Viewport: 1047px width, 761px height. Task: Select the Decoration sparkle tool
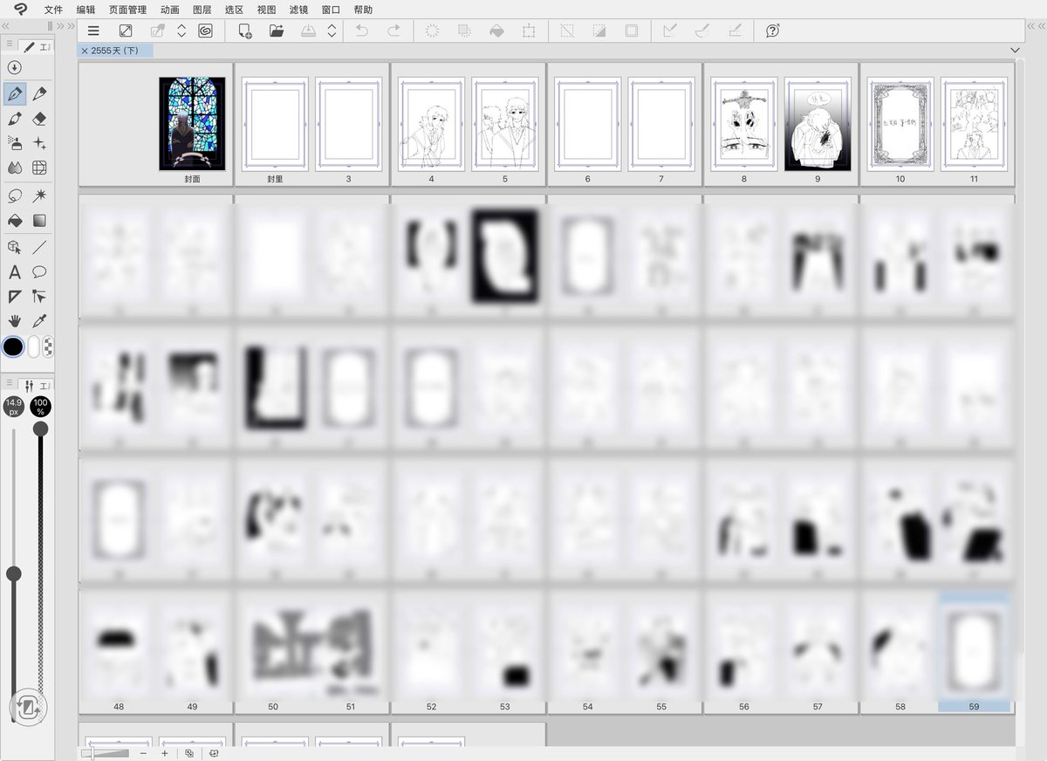(x=38, y=142)
